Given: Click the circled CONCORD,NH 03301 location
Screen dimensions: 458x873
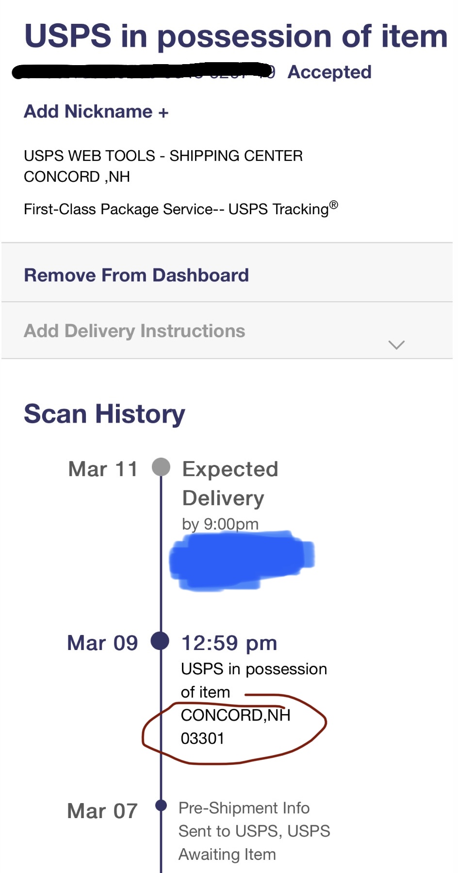Looking at the screenshot, I should tap(235, 727).
